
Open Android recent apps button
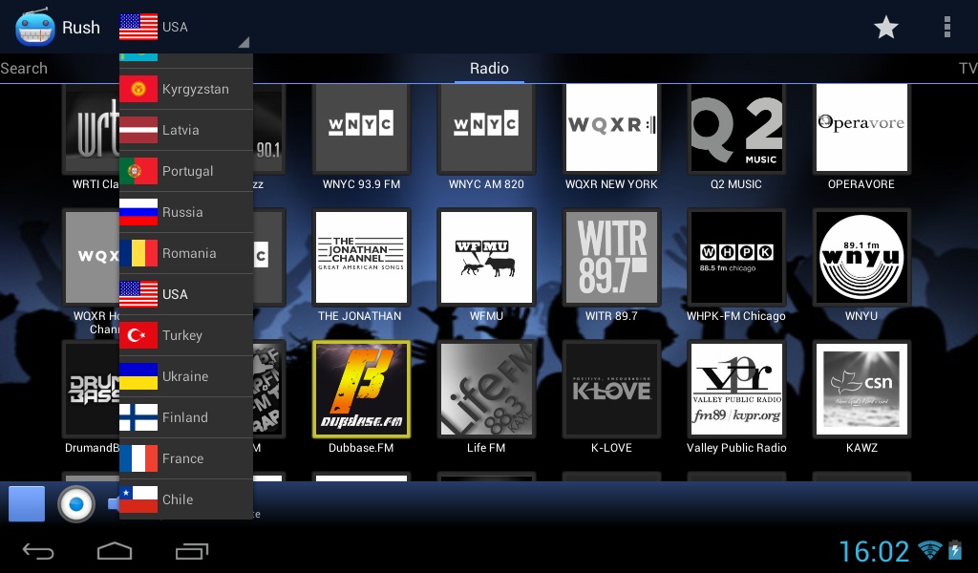click(x=191, y=551)
